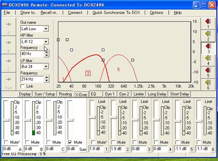Open the Store to.. menu
The image size is (218, 161).
click(28, 13)
